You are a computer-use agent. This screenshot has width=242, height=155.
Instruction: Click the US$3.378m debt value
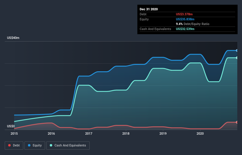(x=184, y=14)
